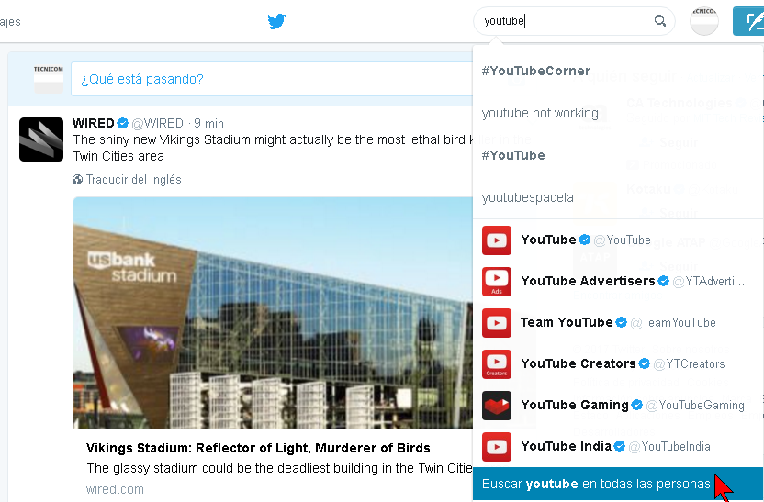This screenshot has height=502, width=764.
Task: Click the YouTube account logo icon
Action: pyautogui.click(x=497, y=240)
